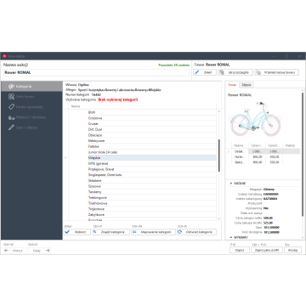Select the Triathlonowe category

point(152,203)
